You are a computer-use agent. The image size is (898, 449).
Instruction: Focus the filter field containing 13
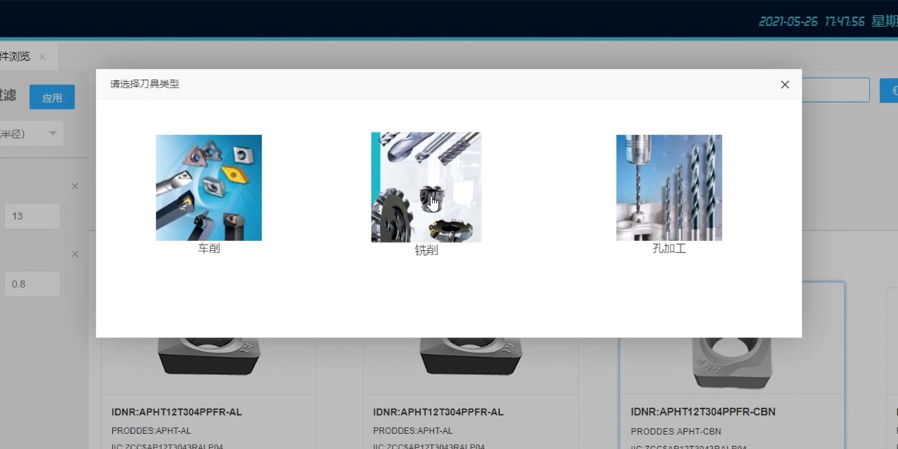pos(31,216)
